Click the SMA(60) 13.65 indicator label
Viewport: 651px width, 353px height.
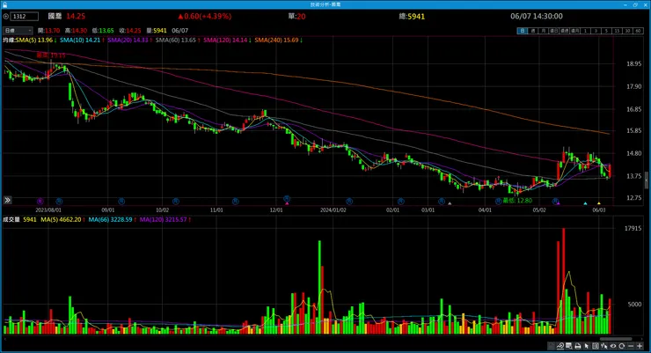178,40
